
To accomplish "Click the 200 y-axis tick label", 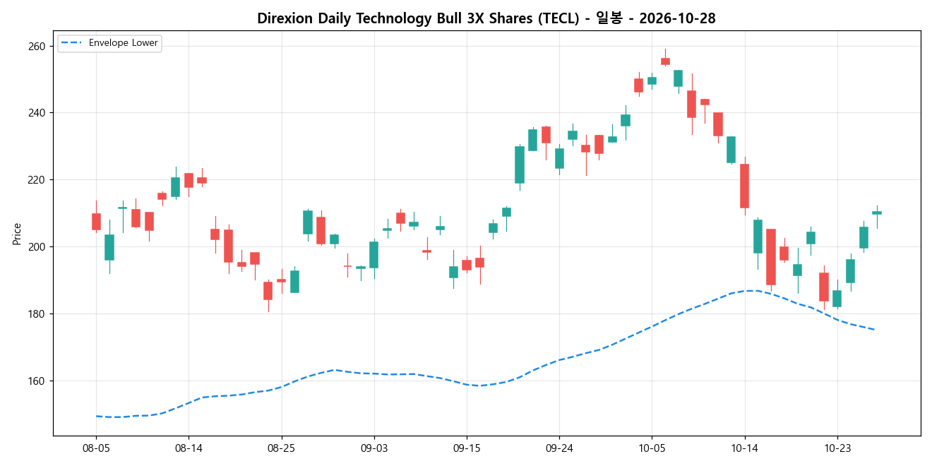I will (36, 247).
